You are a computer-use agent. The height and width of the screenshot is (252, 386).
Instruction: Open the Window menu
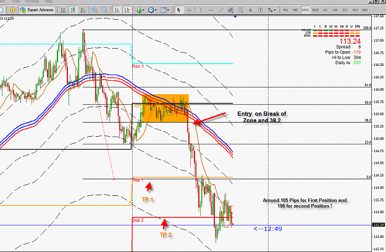pyautogui.click(x=32, y=1)
